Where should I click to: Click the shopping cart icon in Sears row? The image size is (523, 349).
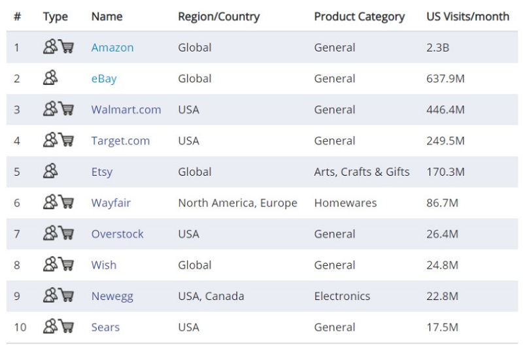(66, 327)
